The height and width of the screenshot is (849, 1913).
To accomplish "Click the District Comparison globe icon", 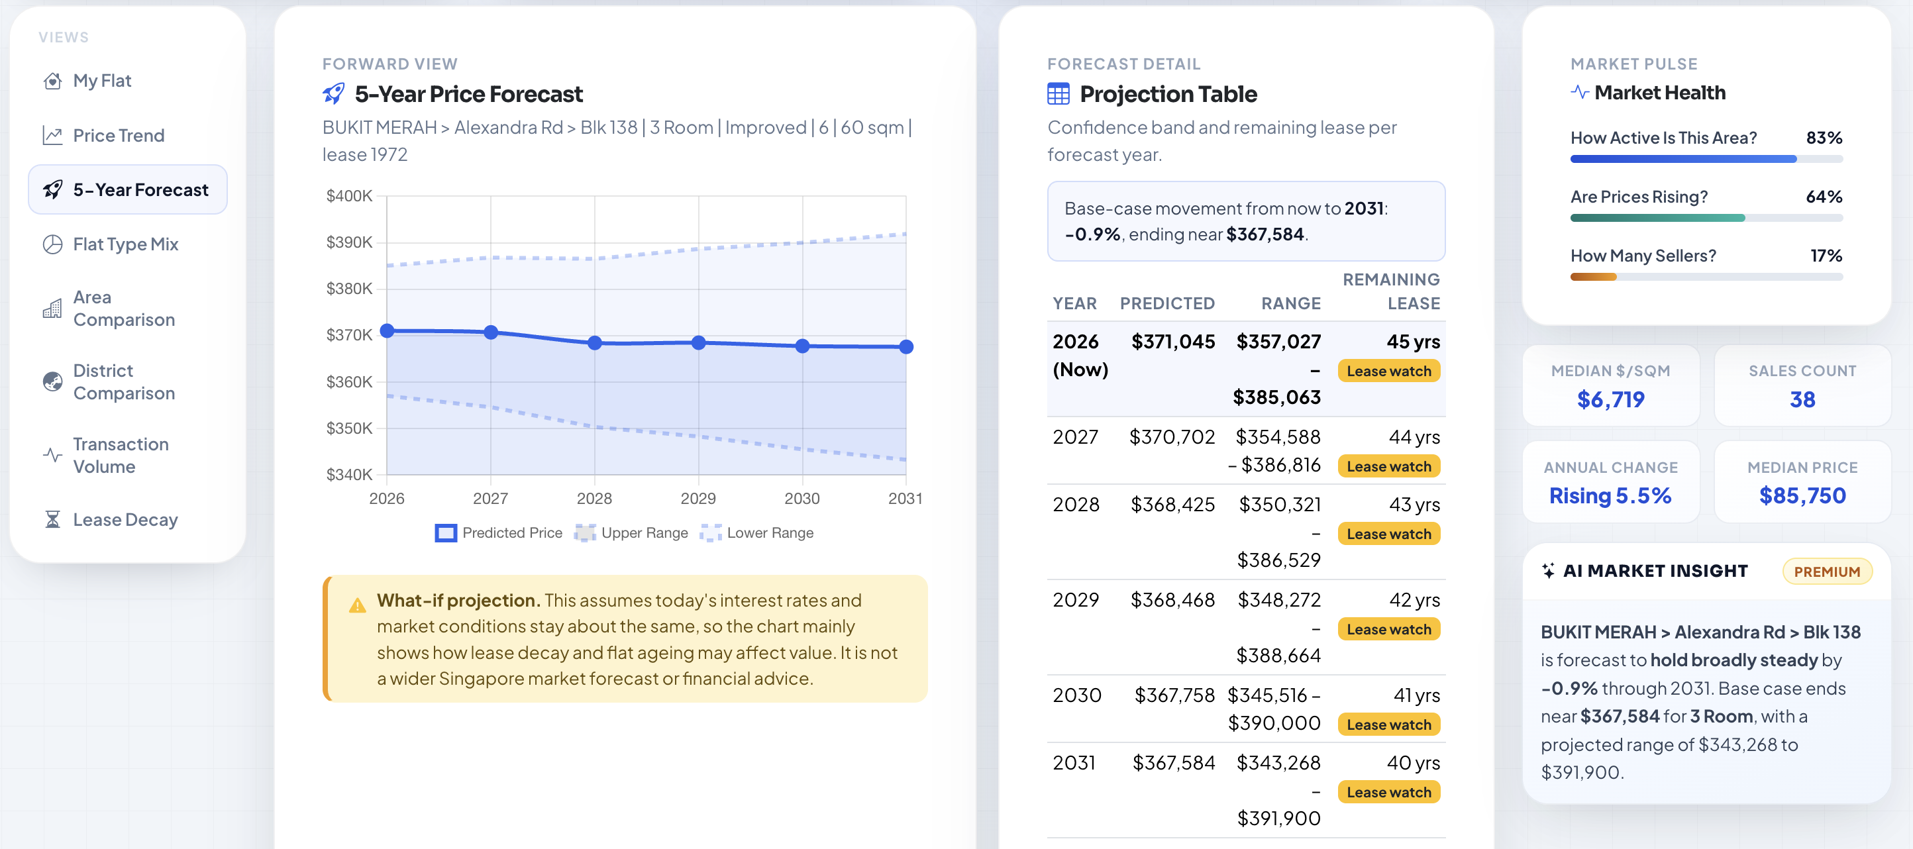I will 53,381.
